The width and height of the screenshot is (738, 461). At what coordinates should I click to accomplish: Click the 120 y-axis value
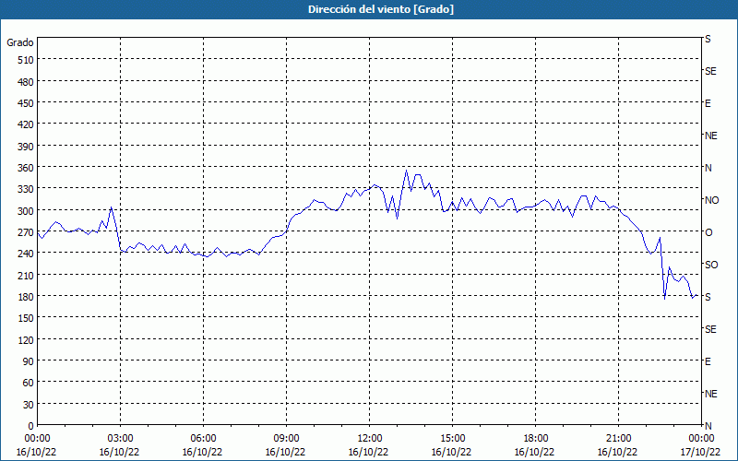coord(27,339)
